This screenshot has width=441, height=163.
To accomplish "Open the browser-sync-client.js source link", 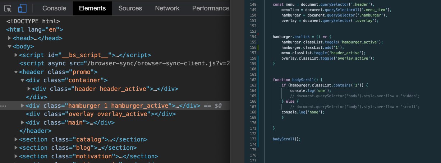I will click(159, 64).
